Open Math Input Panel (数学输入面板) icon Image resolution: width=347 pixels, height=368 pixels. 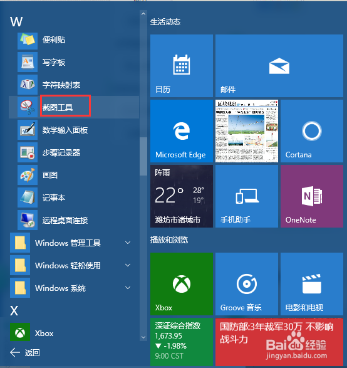click(x=28, y=130)
